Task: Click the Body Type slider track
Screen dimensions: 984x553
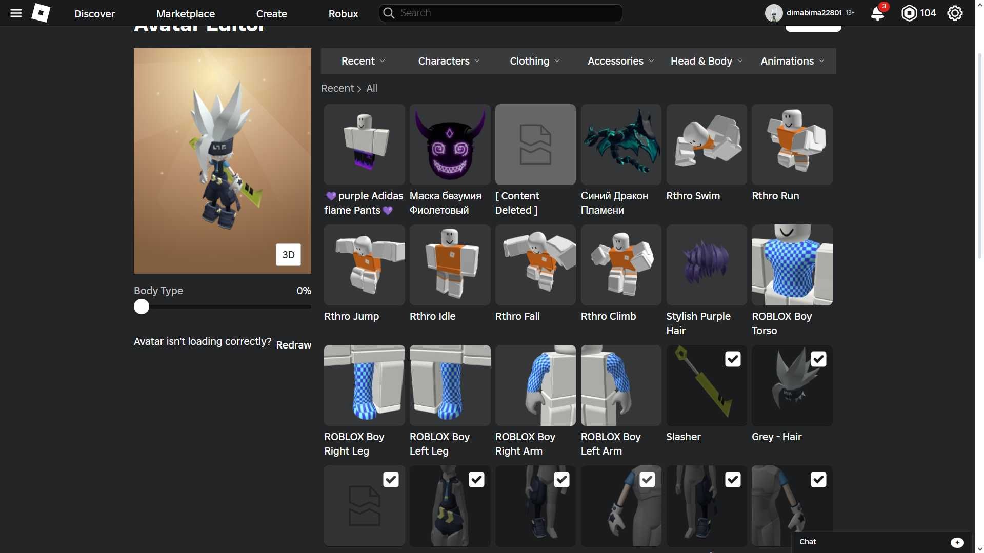Action: tap(223, 306)
